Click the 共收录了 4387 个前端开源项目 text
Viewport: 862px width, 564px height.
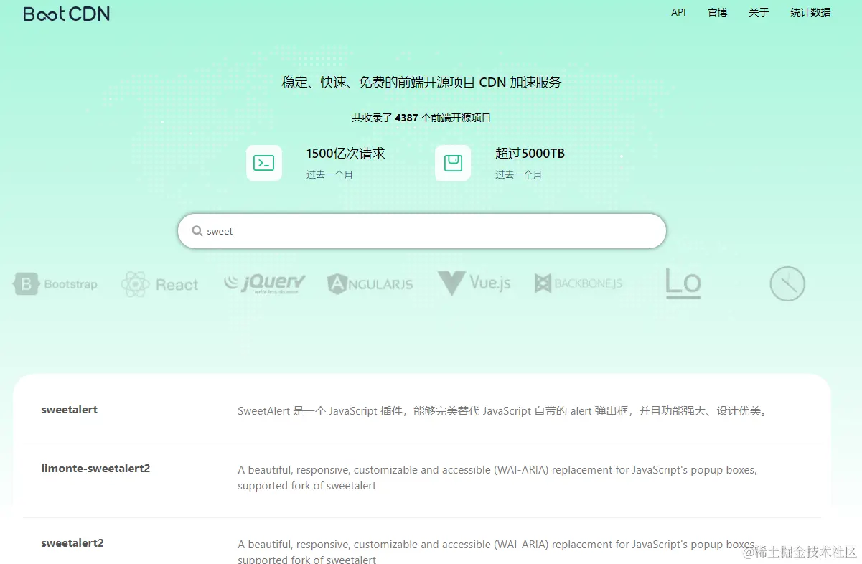click(421, 118)
